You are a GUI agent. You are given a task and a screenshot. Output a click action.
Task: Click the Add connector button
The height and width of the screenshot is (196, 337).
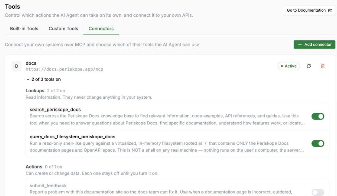click(315, 45)
